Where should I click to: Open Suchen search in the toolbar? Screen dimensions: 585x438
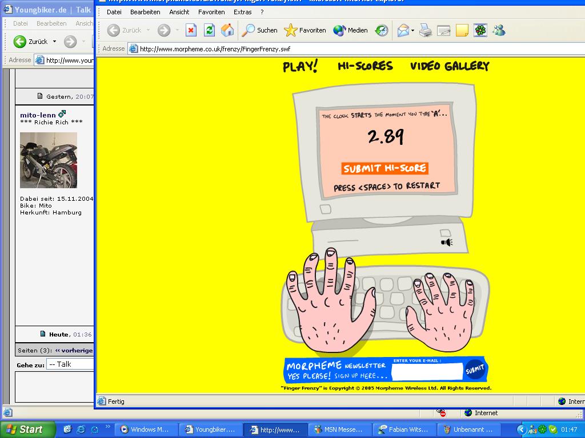(260, 30)
